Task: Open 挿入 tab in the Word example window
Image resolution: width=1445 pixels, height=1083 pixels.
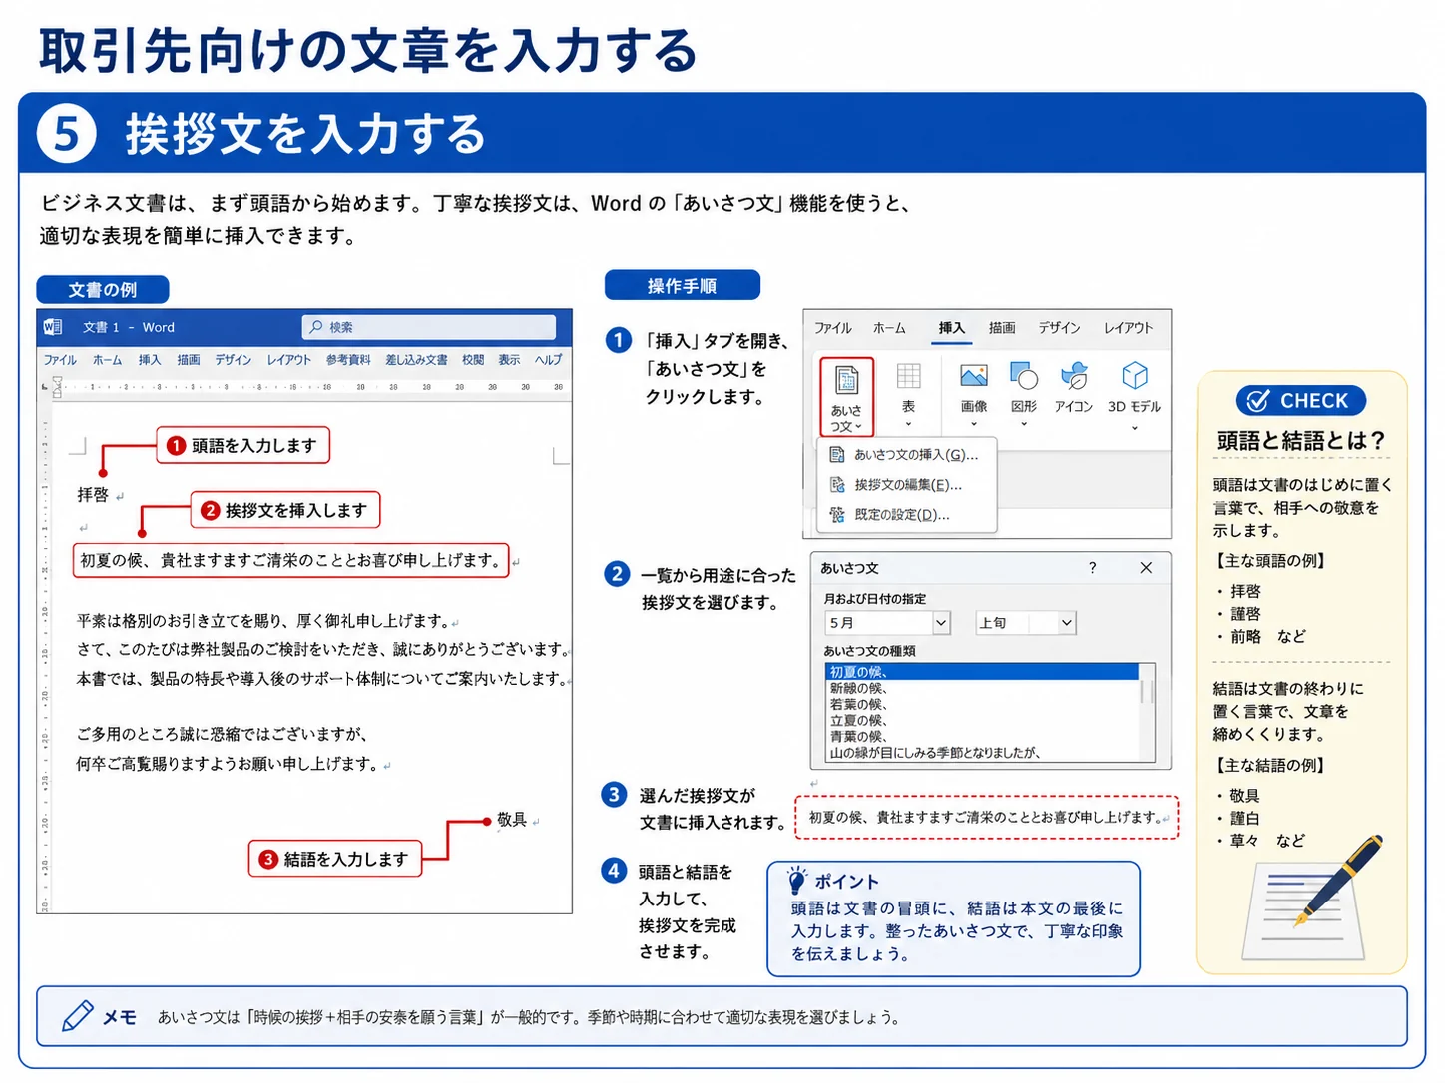Action: click(x=149, y=360)
